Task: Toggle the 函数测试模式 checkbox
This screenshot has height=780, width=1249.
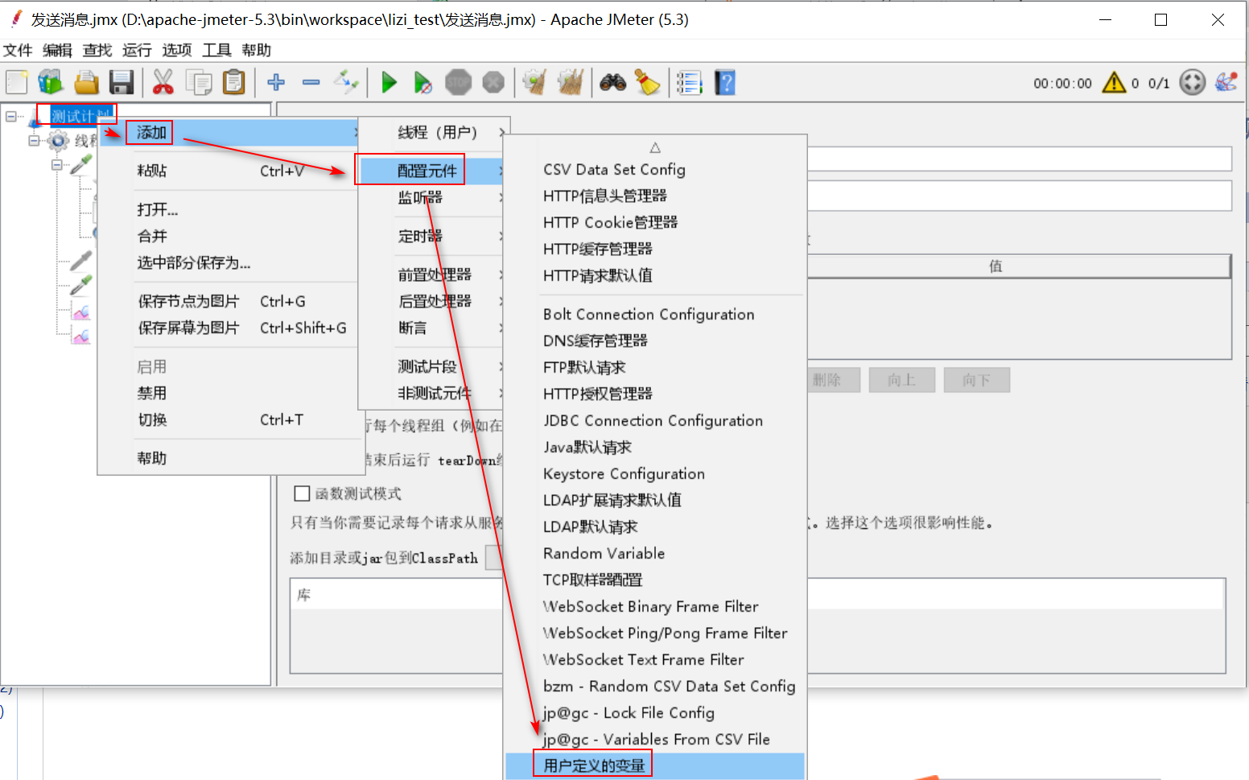Action: [x=303, y=493]
